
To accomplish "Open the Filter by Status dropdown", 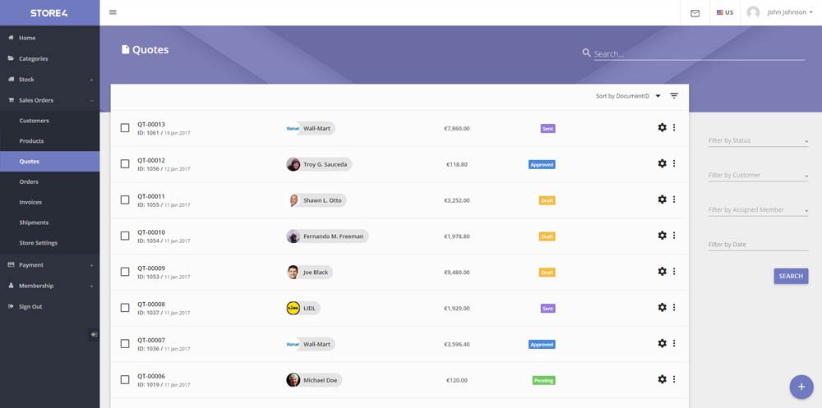I will click(758, 140).
